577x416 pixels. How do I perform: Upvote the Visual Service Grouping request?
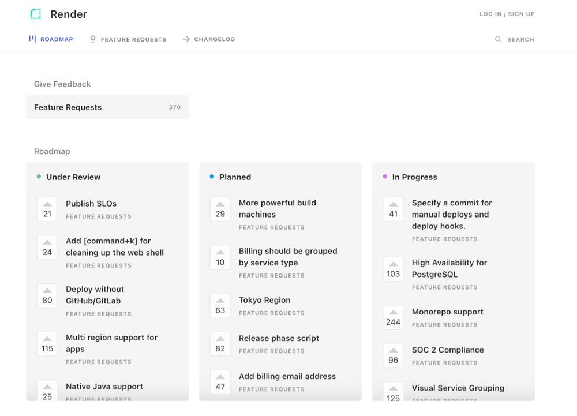tap(394, 392)
